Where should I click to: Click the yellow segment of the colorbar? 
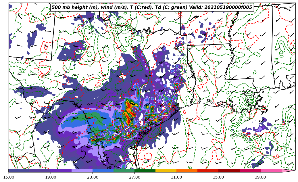tap(166, 170)
